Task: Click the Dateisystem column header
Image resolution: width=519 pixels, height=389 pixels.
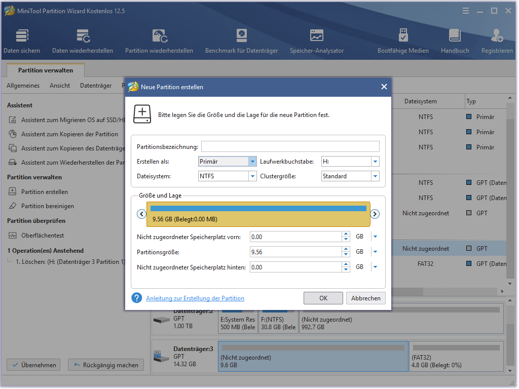Action: [420, 101]
